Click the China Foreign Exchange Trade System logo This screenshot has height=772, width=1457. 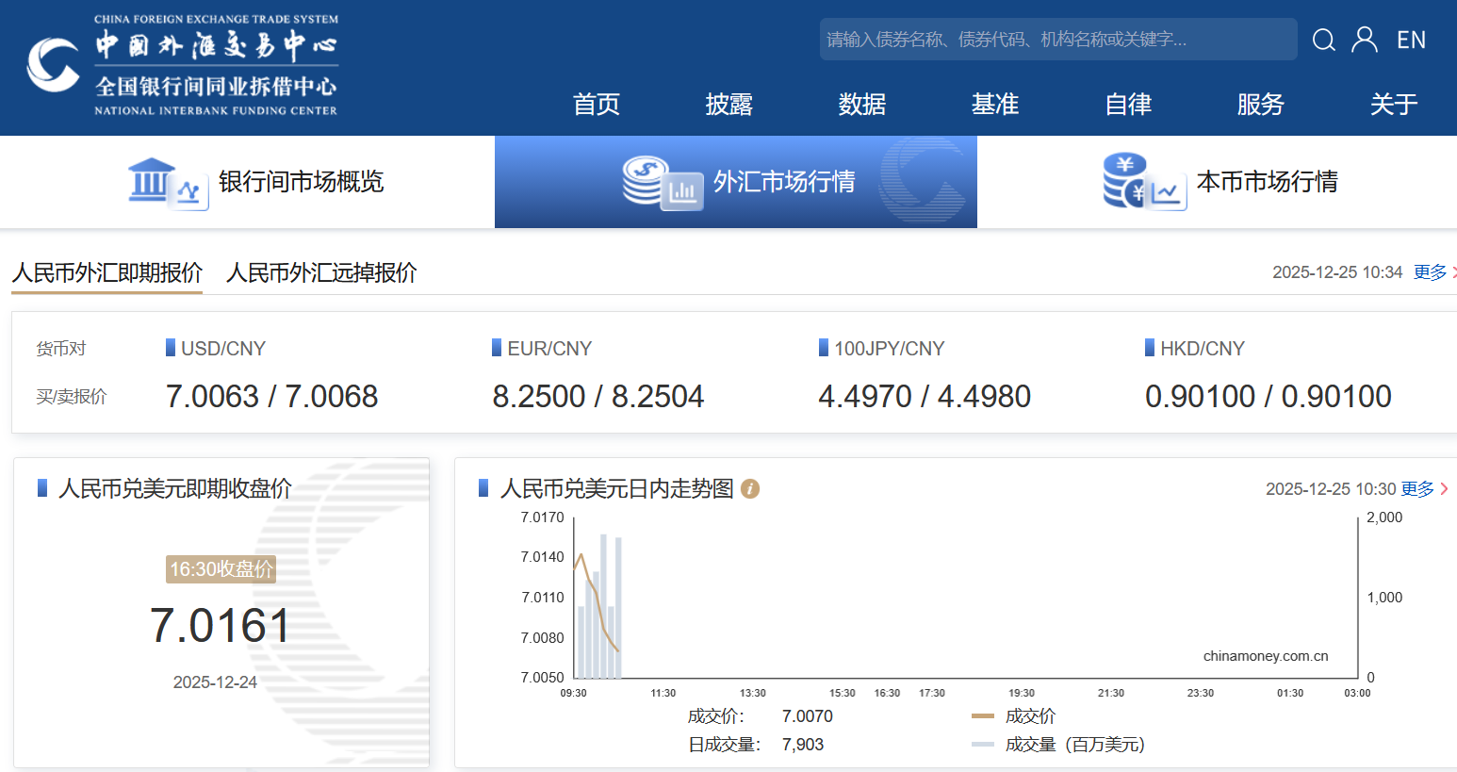tap(182, 65)
